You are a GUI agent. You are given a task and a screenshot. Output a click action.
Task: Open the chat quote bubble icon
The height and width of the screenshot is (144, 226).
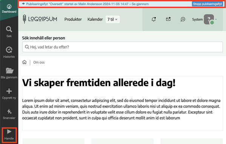pyautogui.click(x=183, y=19)
